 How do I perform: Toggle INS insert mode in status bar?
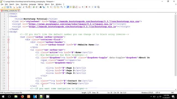point(172,93)
